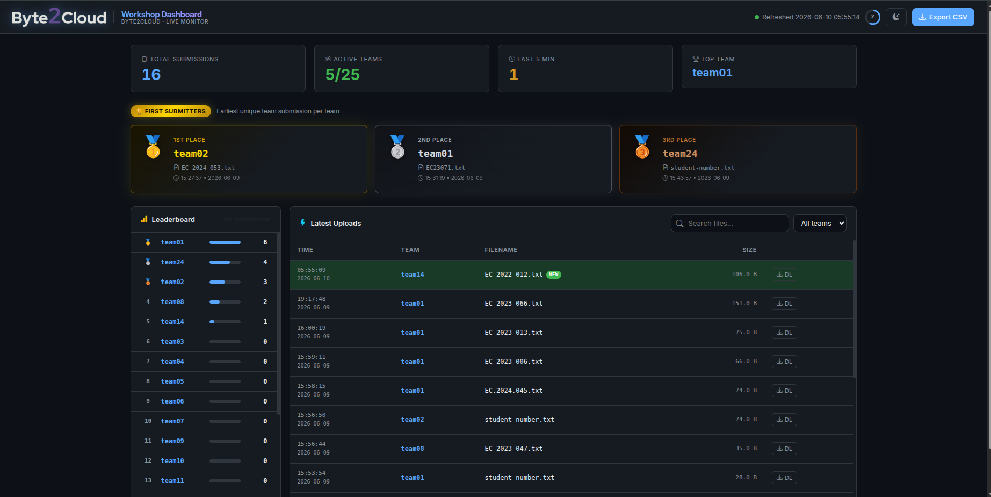Download EC.2024.045.txt via DL button
This screenshot has height=497, width=991.
(x=784, y=391)
